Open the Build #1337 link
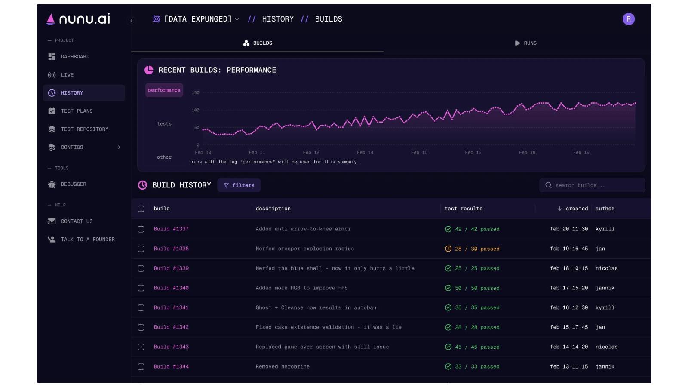 tap(171, 229)
